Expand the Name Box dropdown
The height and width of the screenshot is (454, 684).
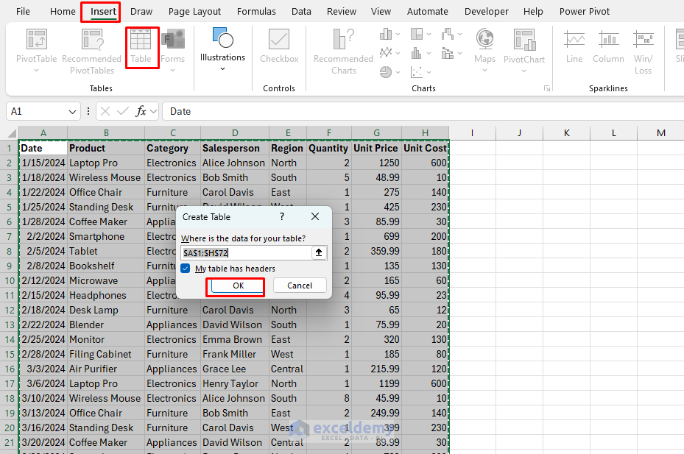(72, 112)
